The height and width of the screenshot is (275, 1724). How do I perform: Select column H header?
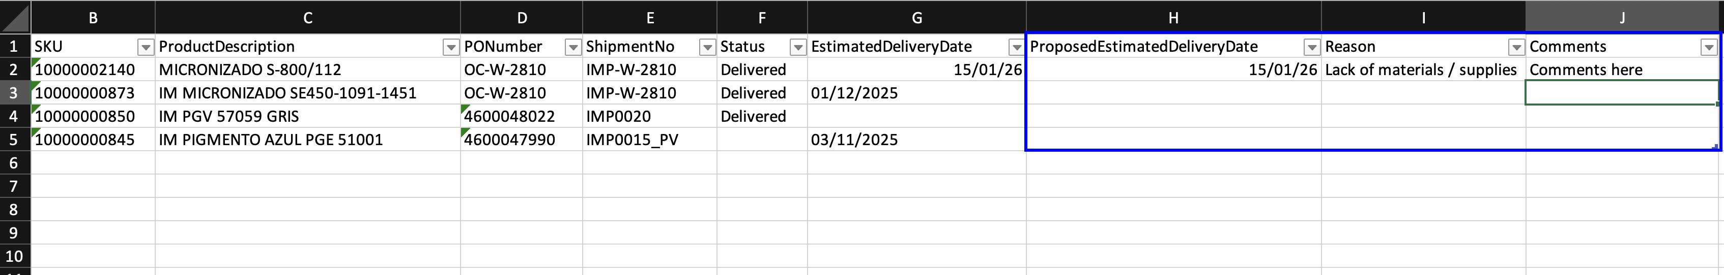(1173, 18)
